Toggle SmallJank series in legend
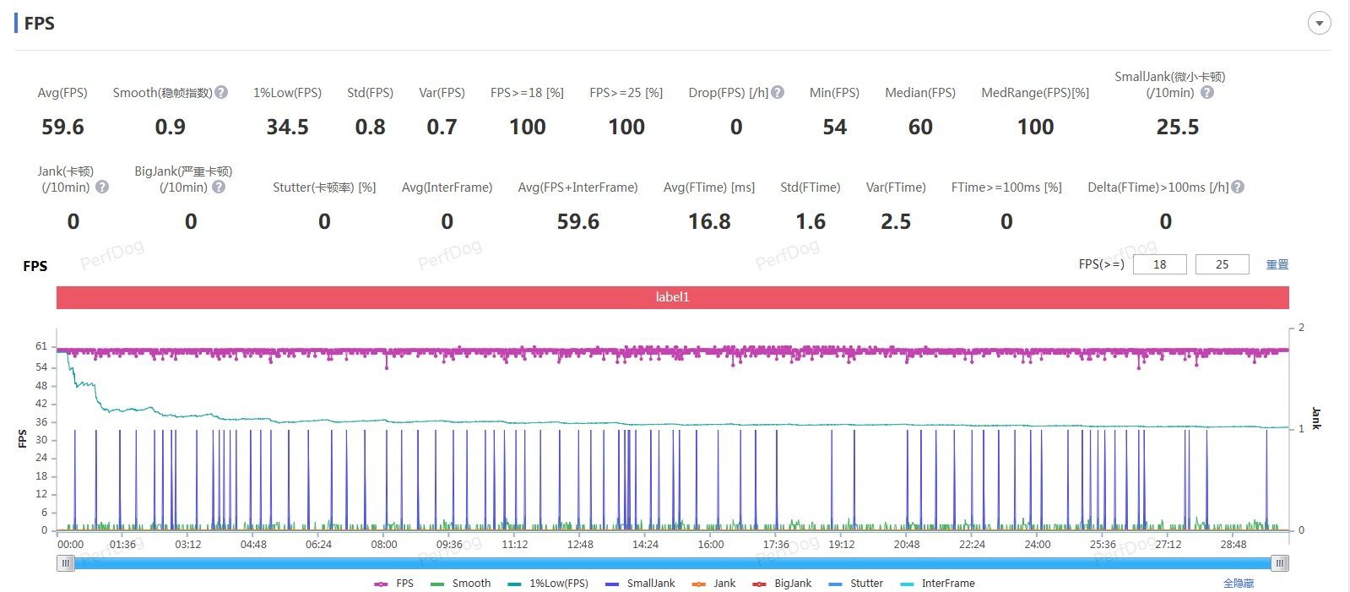This screenshot has height=592, width=1350. click(640, 584)
